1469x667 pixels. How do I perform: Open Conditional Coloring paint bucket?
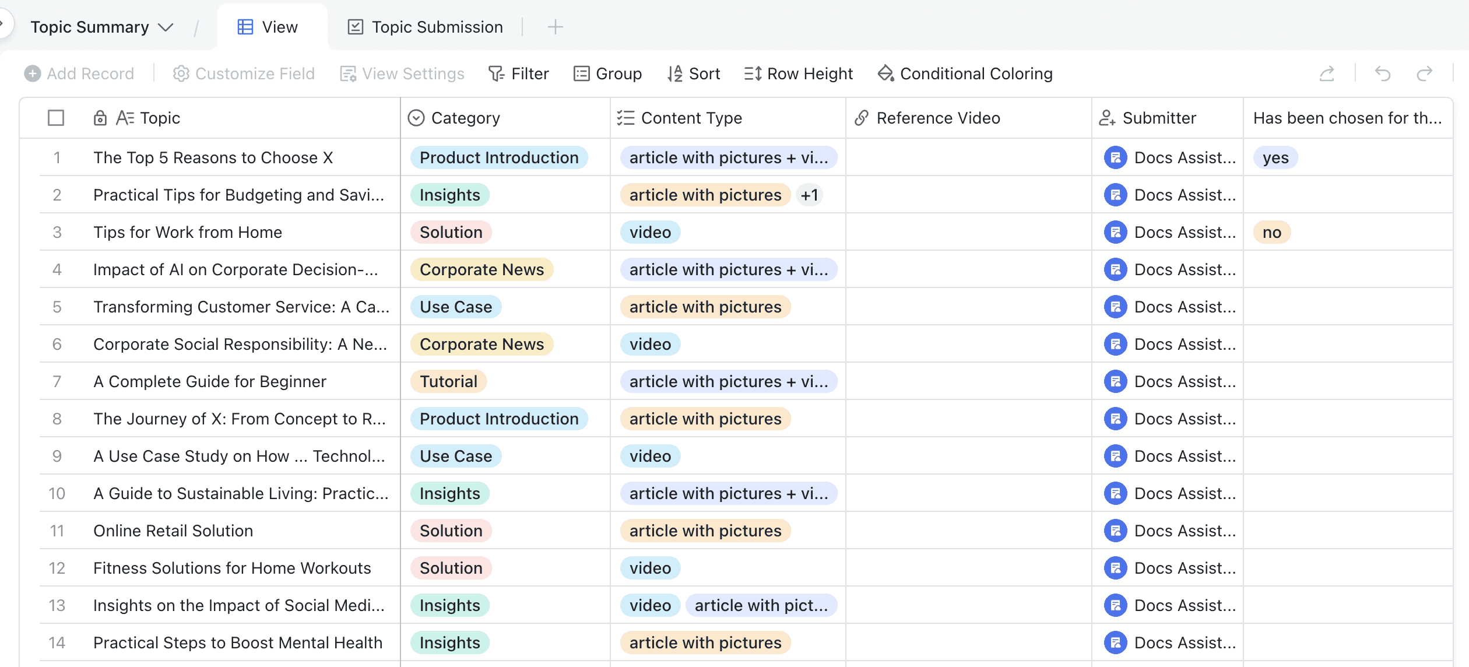point(885,73)
